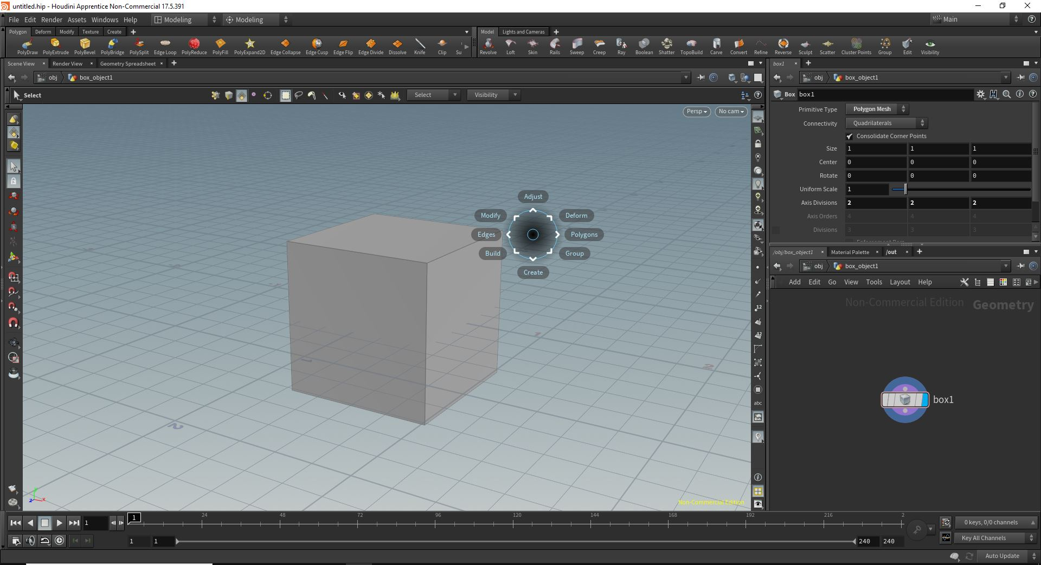Click the Boolean tool icon
The height and width of the screenshot is (565, 1041).
click(644, 47)
